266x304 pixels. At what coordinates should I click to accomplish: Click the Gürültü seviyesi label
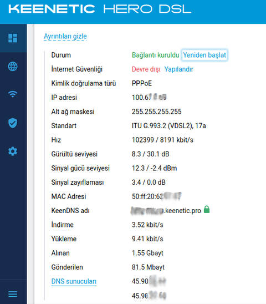point(74,154)
